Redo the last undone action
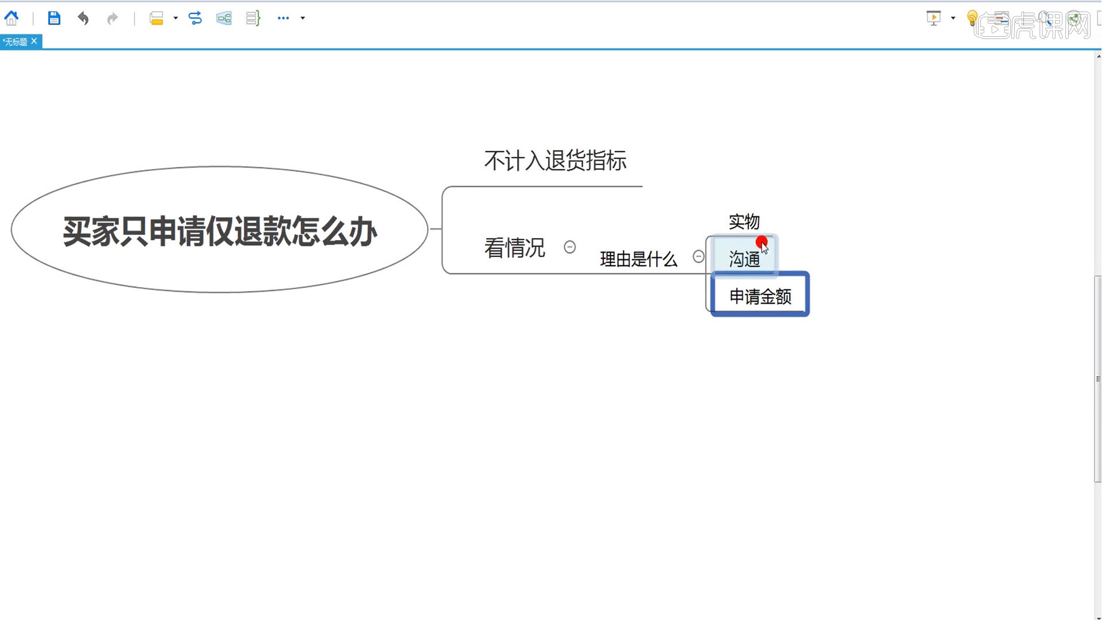 click(112, 18)
